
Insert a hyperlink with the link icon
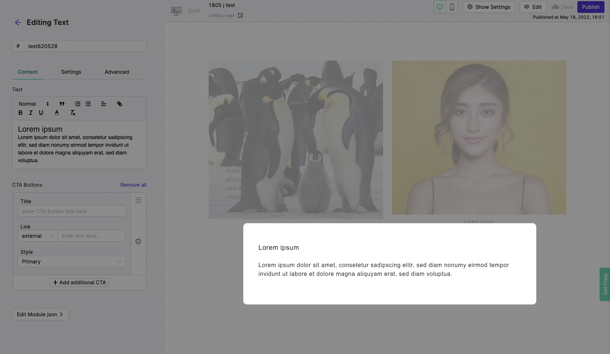coord(119,104)
